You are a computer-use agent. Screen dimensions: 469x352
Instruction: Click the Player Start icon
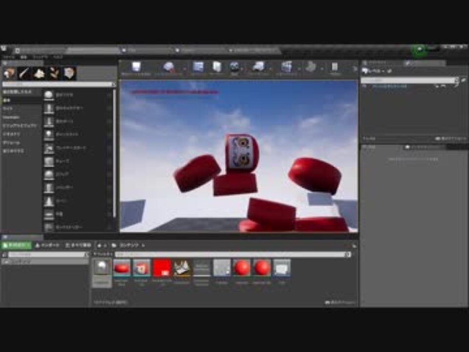[49, 148]
